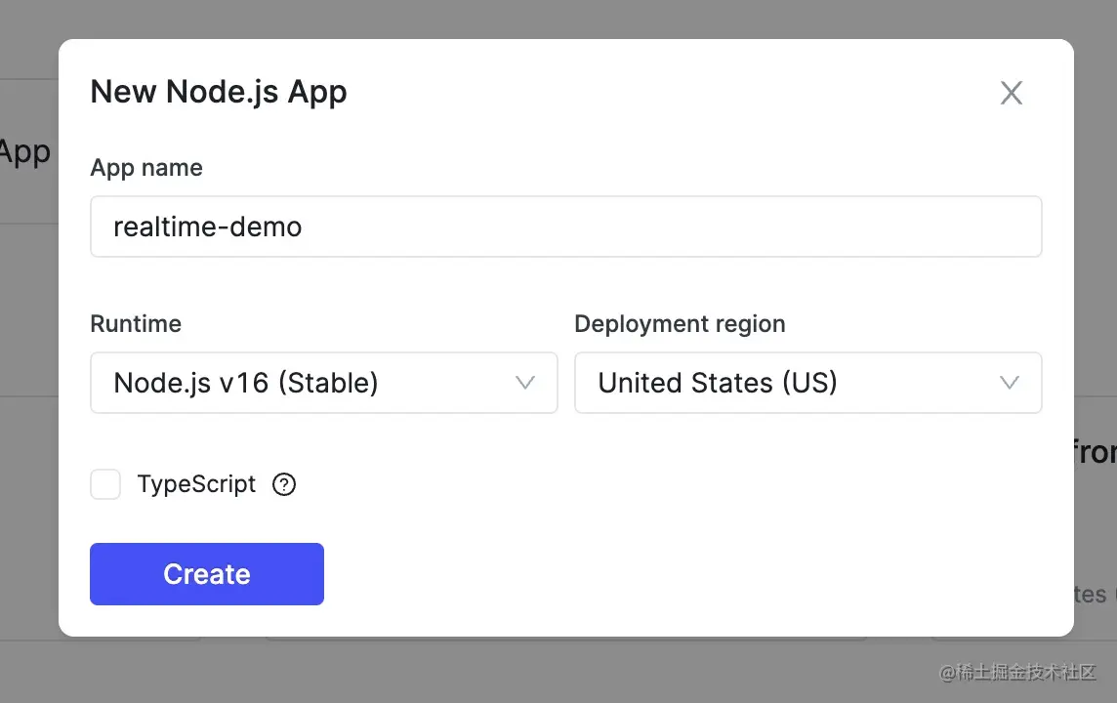Open the Runtime dropdown
The image size is (1117, 703).
[x=323, y=383]
